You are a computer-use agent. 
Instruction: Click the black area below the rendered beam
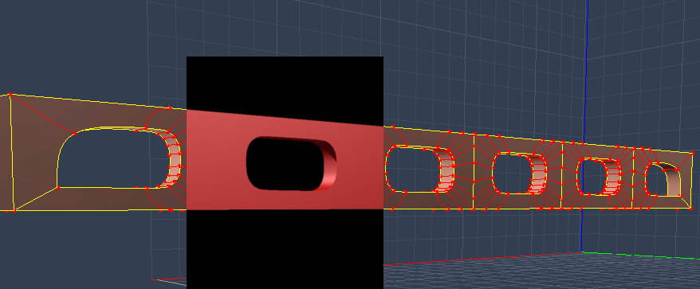point(285,249)
